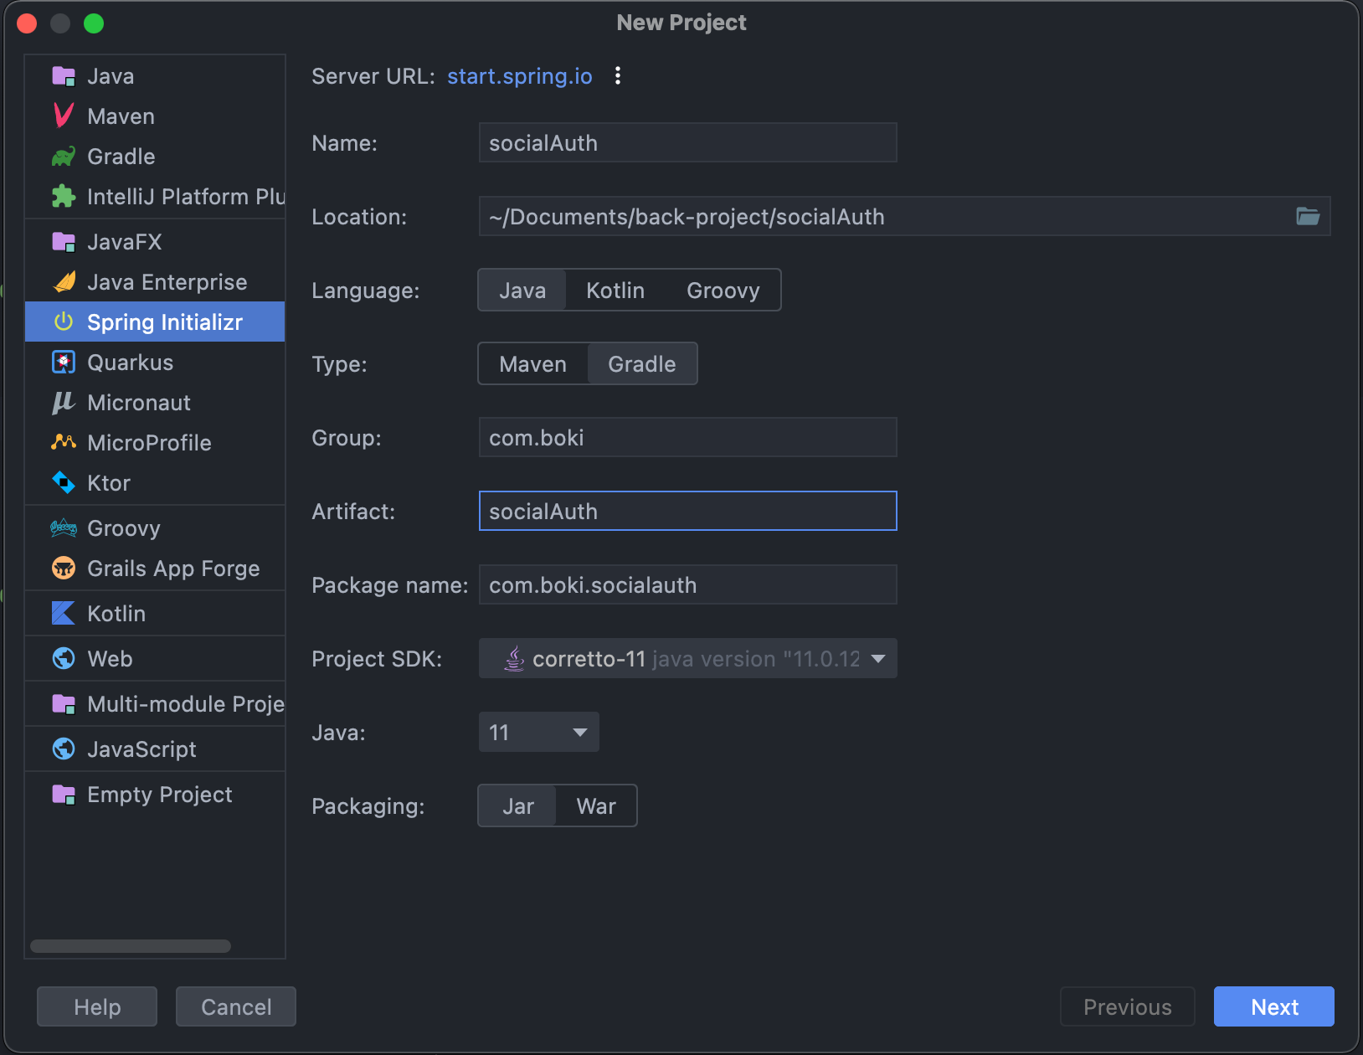
Task: Select Quarkus generator in sidebar
Action: [x=155, y=363]
